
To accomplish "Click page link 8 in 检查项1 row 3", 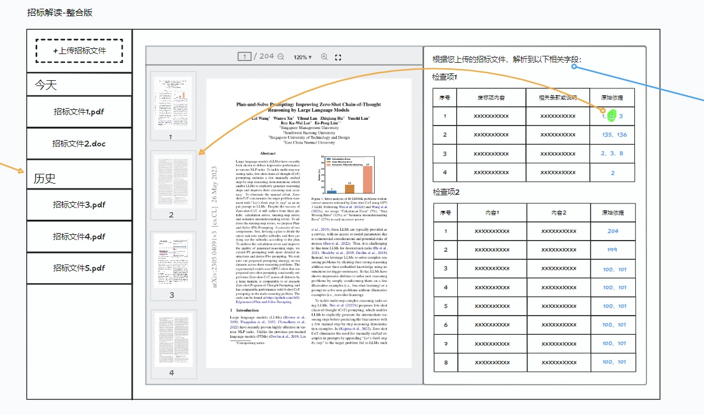I will (621, 153).
